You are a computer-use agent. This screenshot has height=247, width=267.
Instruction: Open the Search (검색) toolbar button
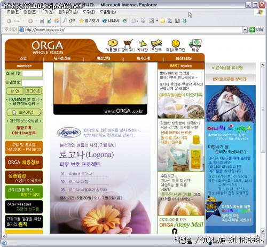pos(69,21)
